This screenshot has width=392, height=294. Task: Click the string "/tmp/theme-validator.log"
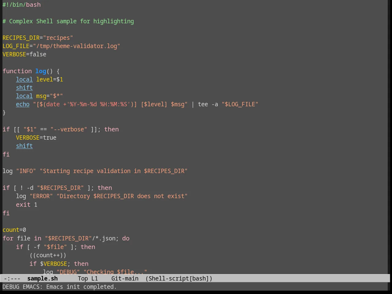click(x=77, y=46)
